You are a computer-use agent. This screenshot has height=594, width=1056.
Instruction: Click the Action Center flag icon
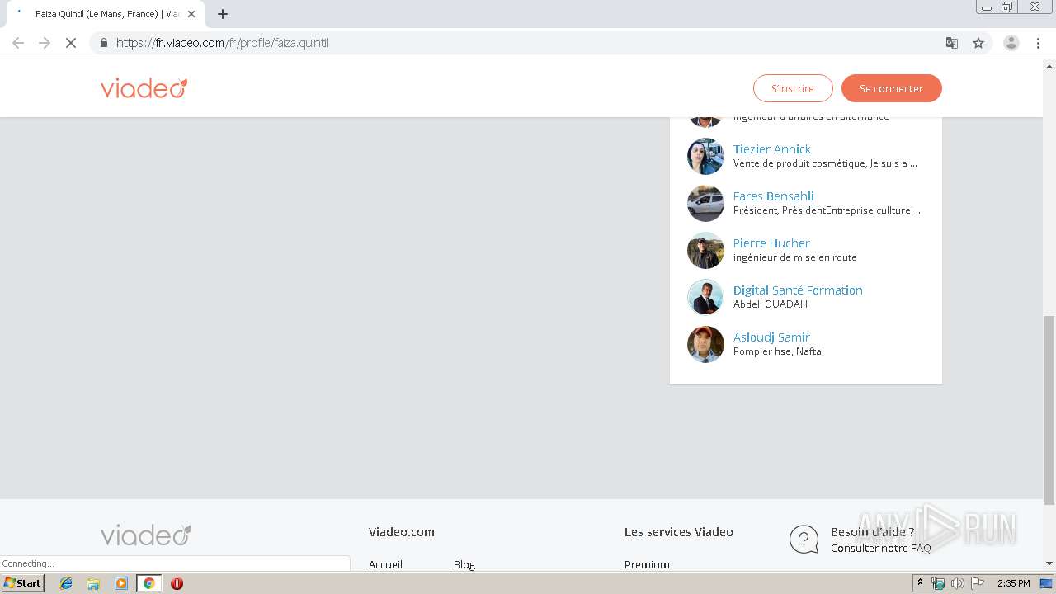click(x=978, y=583)
